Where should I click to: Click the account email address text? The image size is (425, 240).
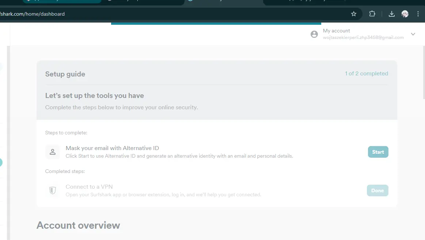[363, 38]
